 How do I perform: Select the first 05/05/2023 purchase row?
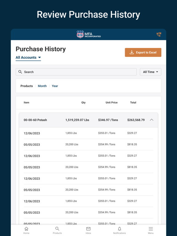pyautogui.click(x=88, y=144)
